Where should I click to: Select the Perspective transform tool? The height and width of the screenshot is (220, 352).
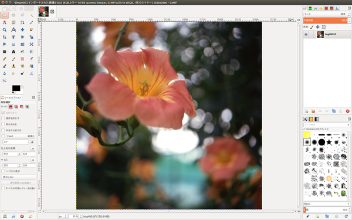(13, 44)
